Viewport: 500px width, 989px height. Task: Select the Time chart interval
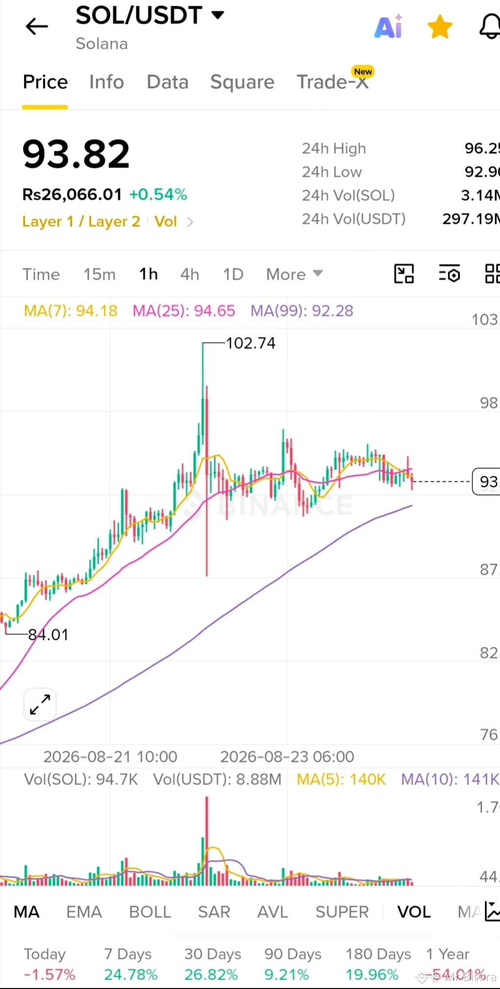(41, 274)
